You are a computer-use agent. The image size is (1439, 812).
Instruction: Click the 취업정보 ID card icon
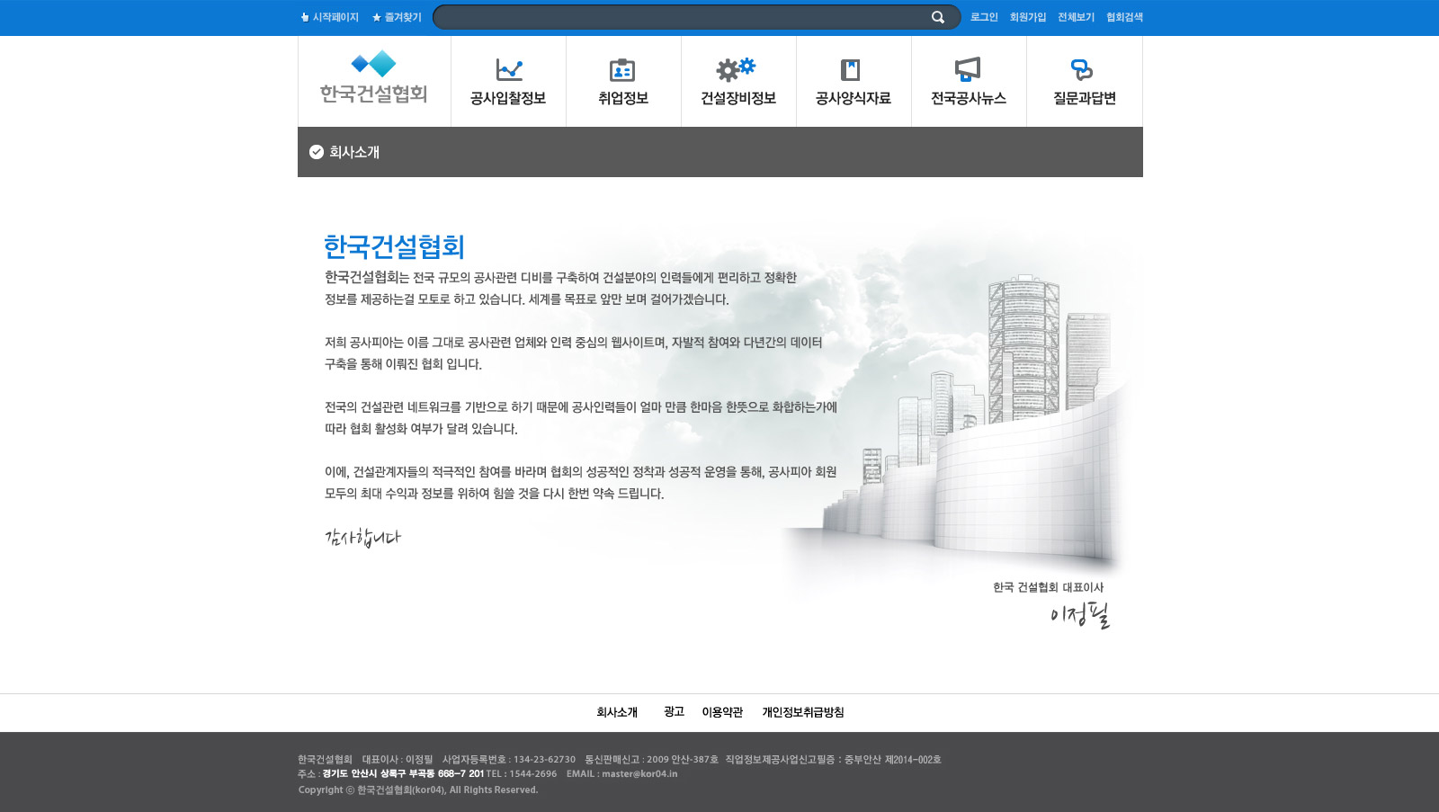point(622,69)
